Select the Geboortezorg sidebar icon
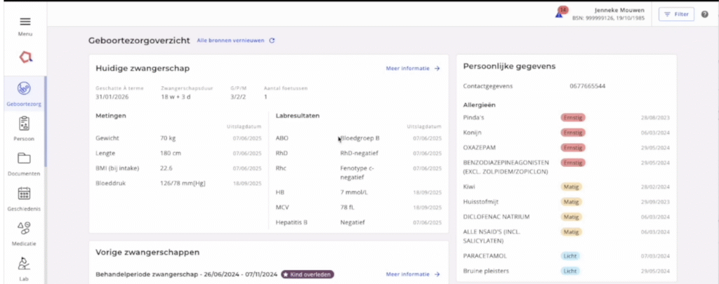Image resolution: width=719 pixels, height=284 pixels. [x=25, y=89]
